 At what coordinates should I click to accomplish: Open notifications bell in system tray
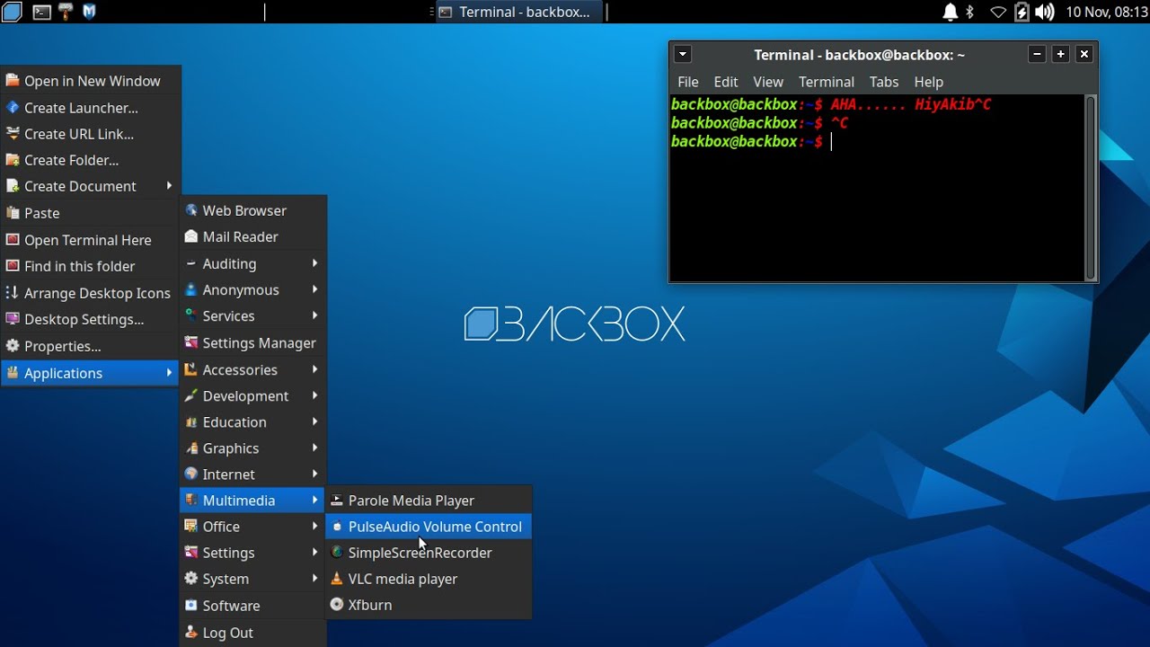point(951,12)
